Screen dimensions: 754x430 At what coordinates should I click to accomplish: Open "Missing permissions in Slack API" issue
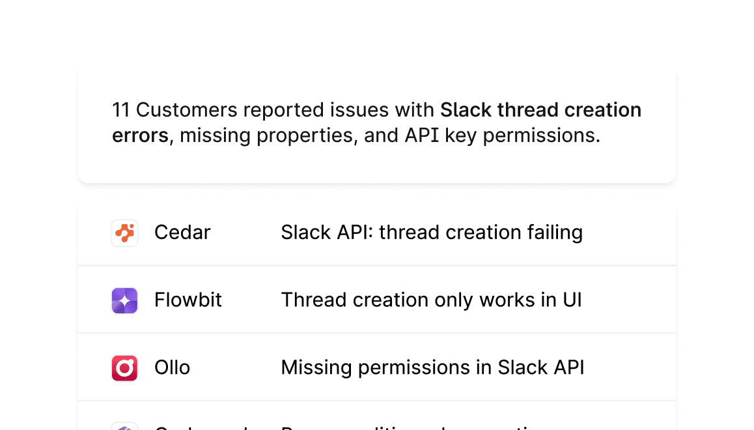(x=432, y=367)
